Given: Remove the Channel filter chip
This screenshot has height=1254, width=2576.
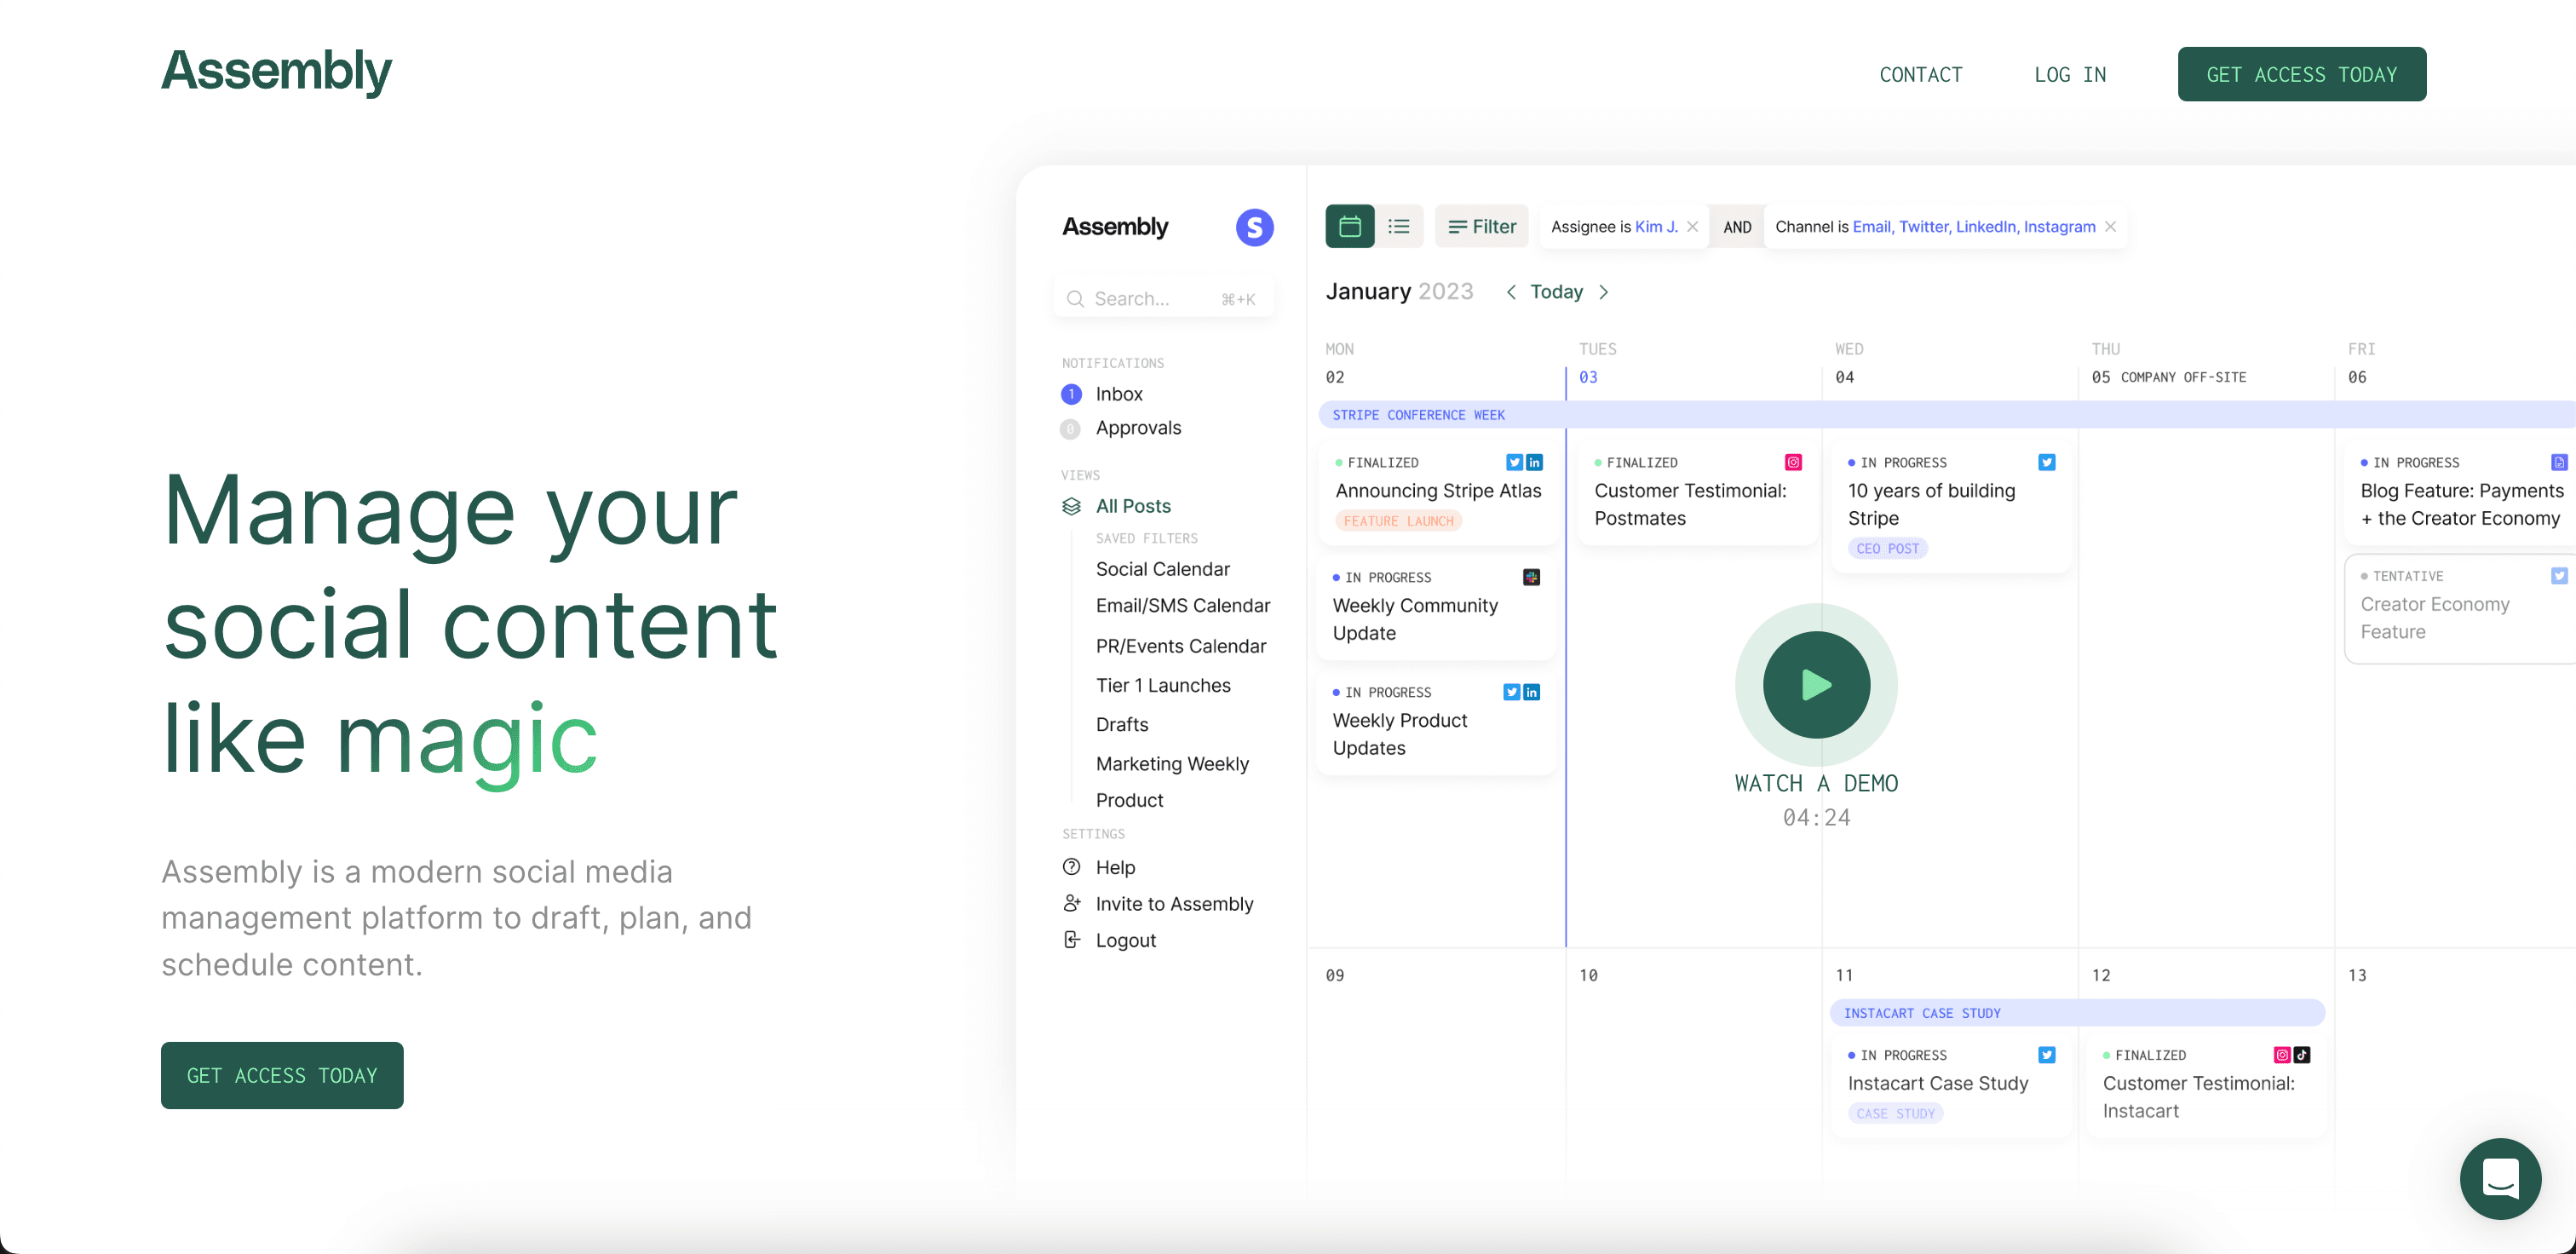Looking at the screenshot, I should (x=2110, y=227).
